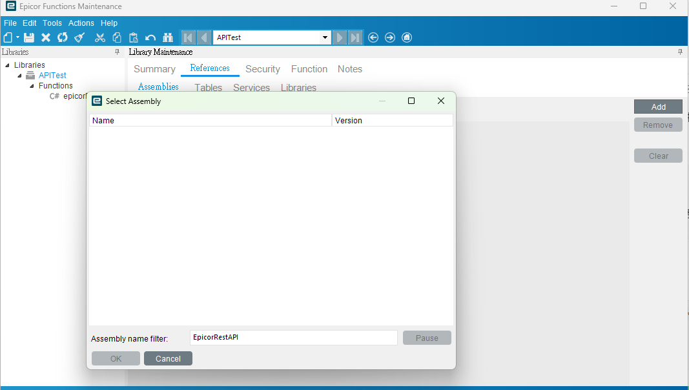Close the Select Assembly dialog

coord(441,101)
